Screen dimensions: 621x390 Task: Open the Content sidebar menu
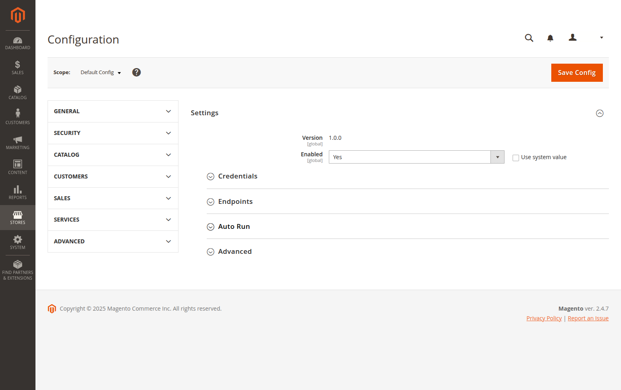[18, 168]
